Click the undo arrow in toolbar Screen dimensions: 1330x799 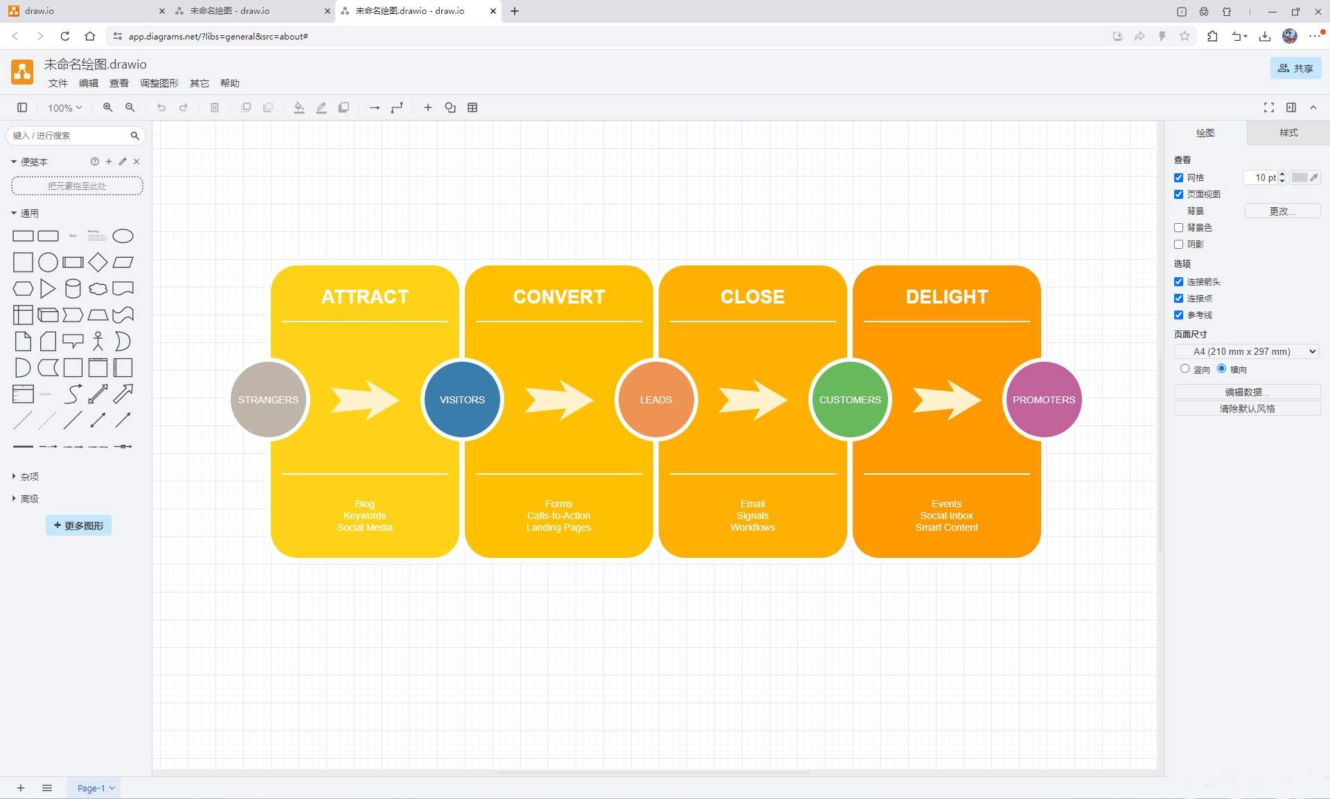161,107
